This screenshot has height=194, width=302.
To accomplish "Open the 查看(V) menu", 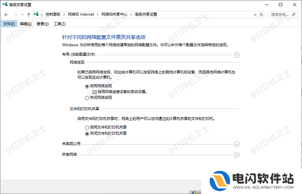I will [43, 24].
